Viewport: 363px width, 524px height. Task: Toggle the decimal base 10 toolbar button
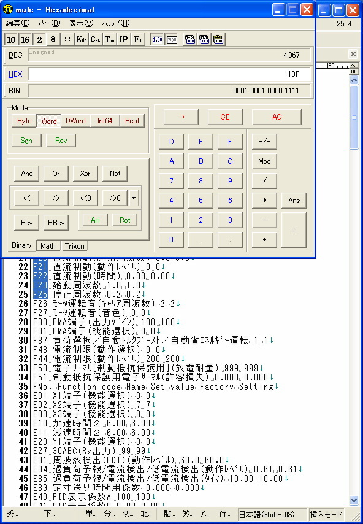click(12, 39)
